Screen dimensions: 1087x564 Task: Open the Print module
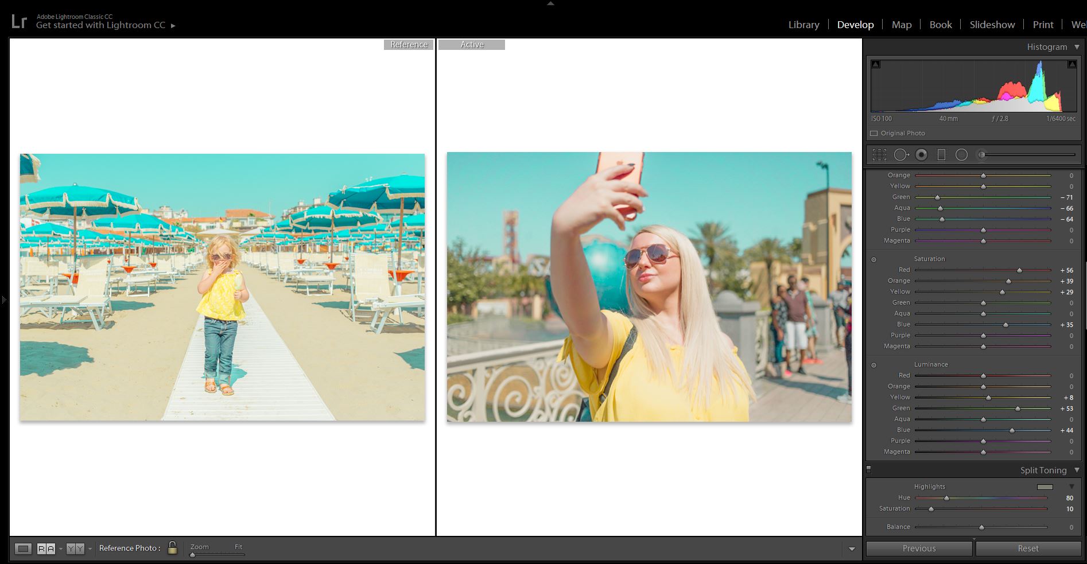click(x=1043, y=25)
